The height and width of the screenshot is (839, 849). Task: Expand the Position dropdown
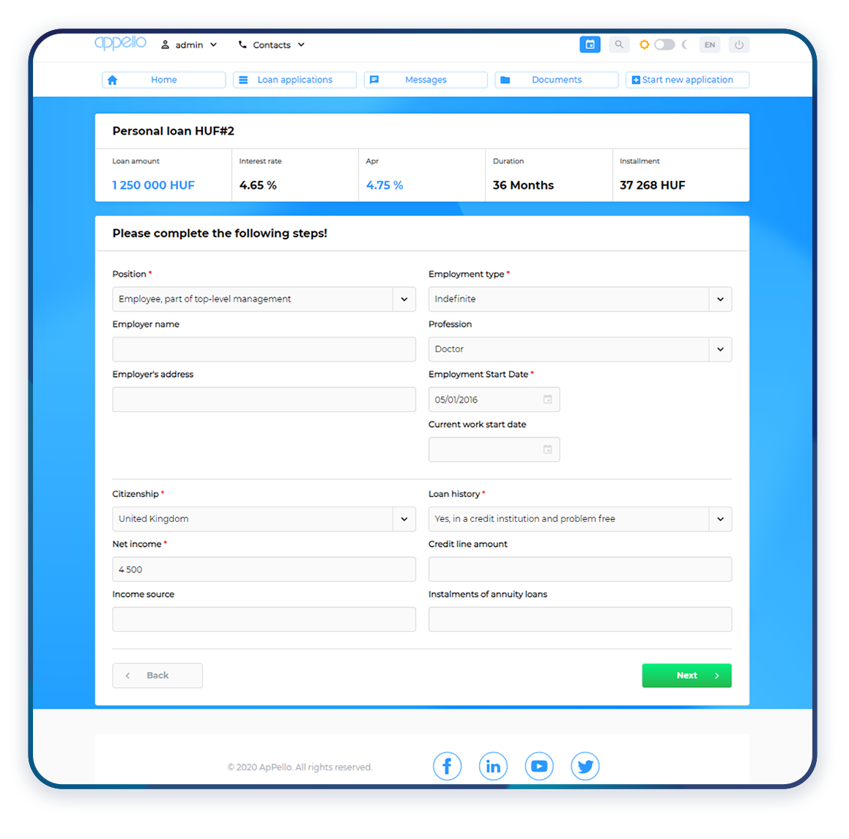pyautogui.click(x=404, y=299)
